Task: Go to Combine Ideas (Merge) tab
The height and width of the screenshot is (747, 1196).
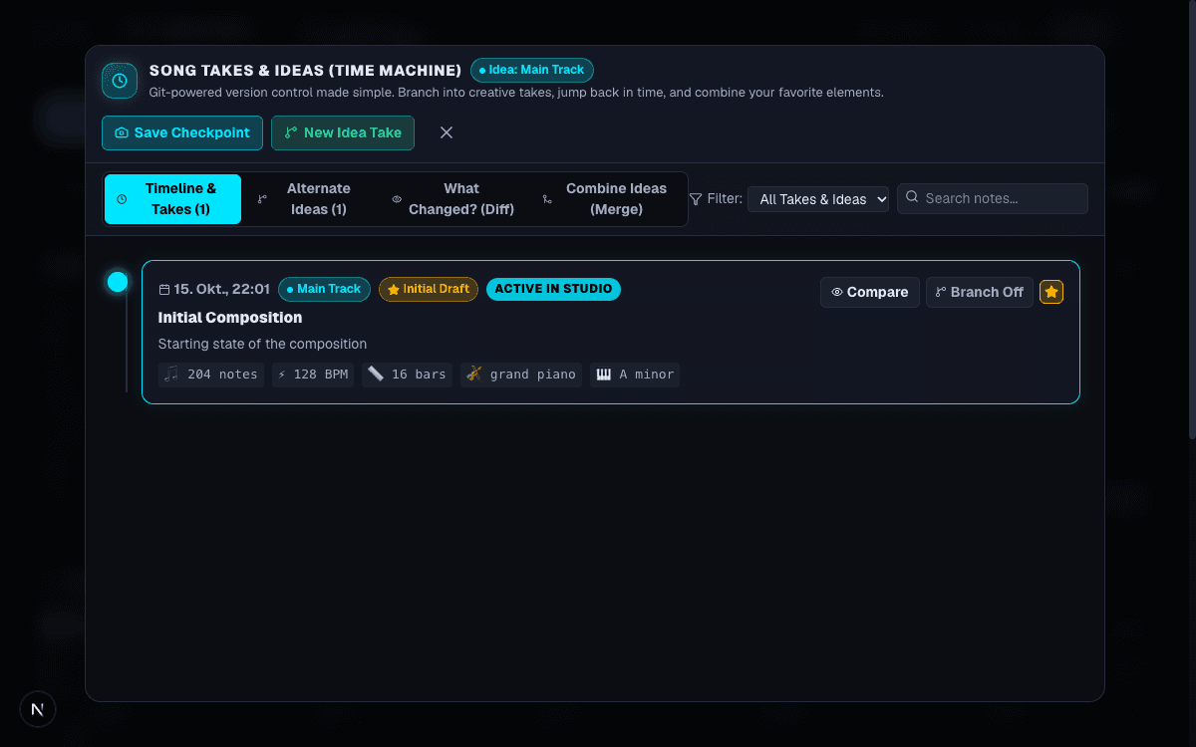Action: coord(607,199)
